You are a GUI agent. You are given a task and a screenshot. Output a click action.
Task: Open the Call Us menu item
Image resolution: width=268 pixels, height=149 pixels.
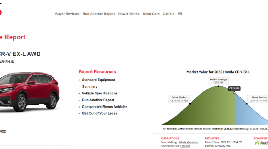(169, 14)
